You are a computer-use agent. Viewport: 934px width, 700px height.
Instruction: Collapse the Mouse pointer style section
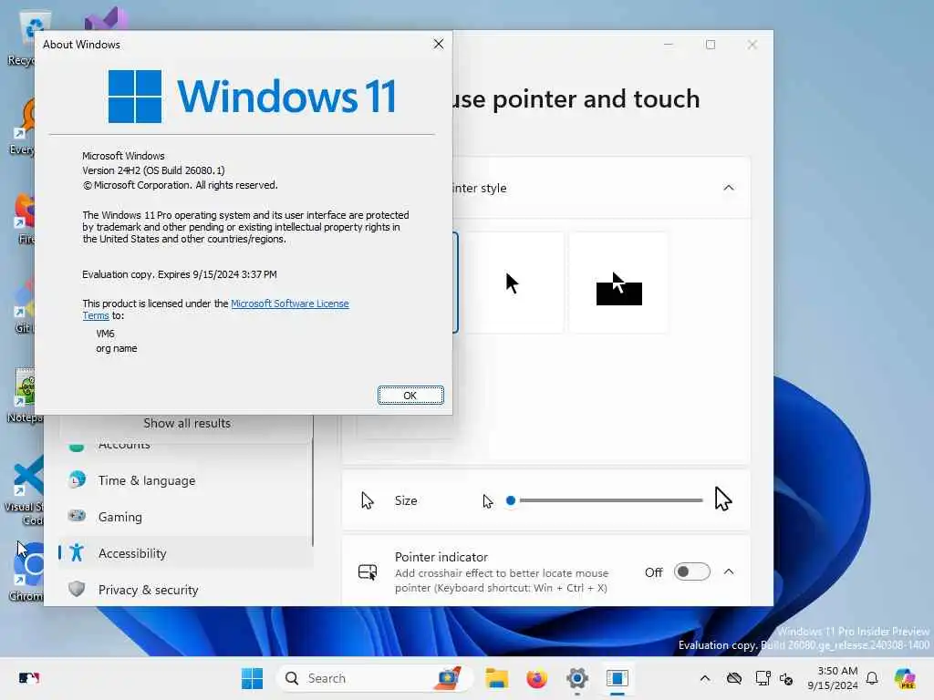pos(729,188)
